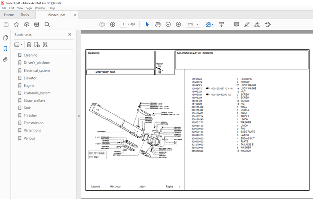Jump to the Elevator bookmark
Viewport: 313px width, 199px height.
click(x=30, y=78)
